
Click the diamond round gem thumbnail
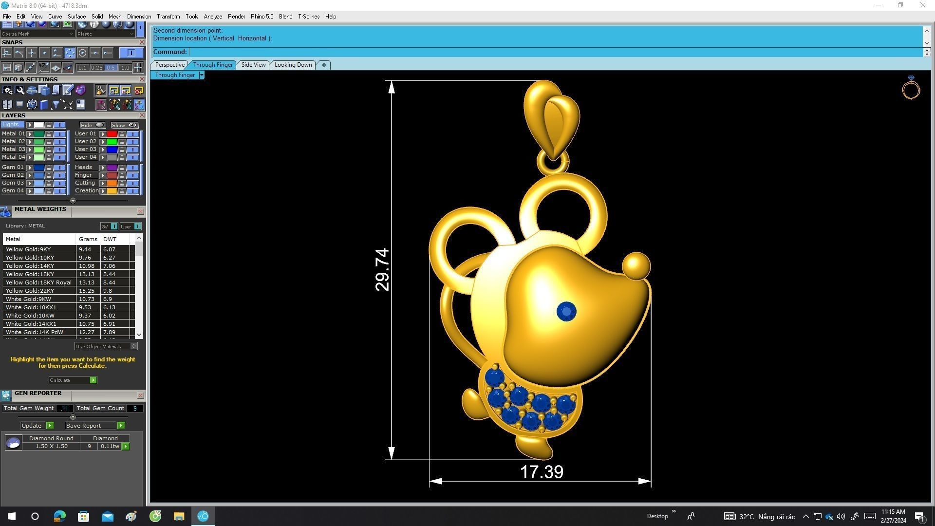(13, 442)
